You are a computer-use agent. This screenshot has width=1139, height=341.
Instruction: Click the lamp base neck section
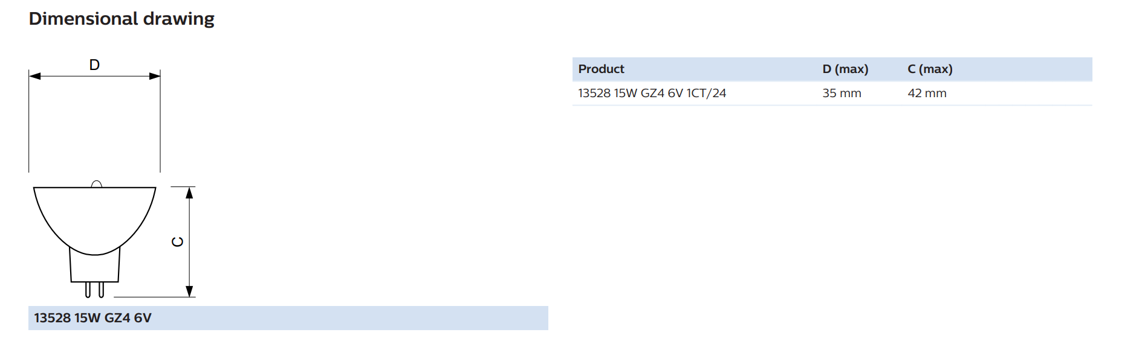tap(94, 267)
